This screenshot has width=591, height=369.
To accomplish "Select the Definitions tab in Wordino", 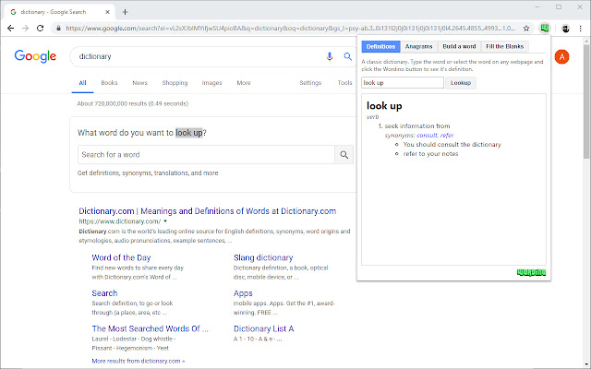I will point(380,46).
